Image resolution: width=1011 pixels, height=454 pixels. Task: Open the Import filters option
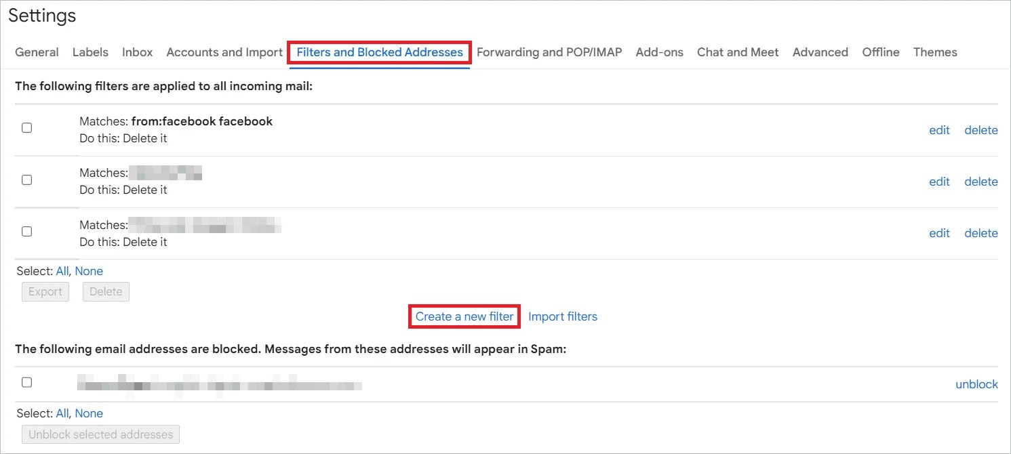coord(563,316)
